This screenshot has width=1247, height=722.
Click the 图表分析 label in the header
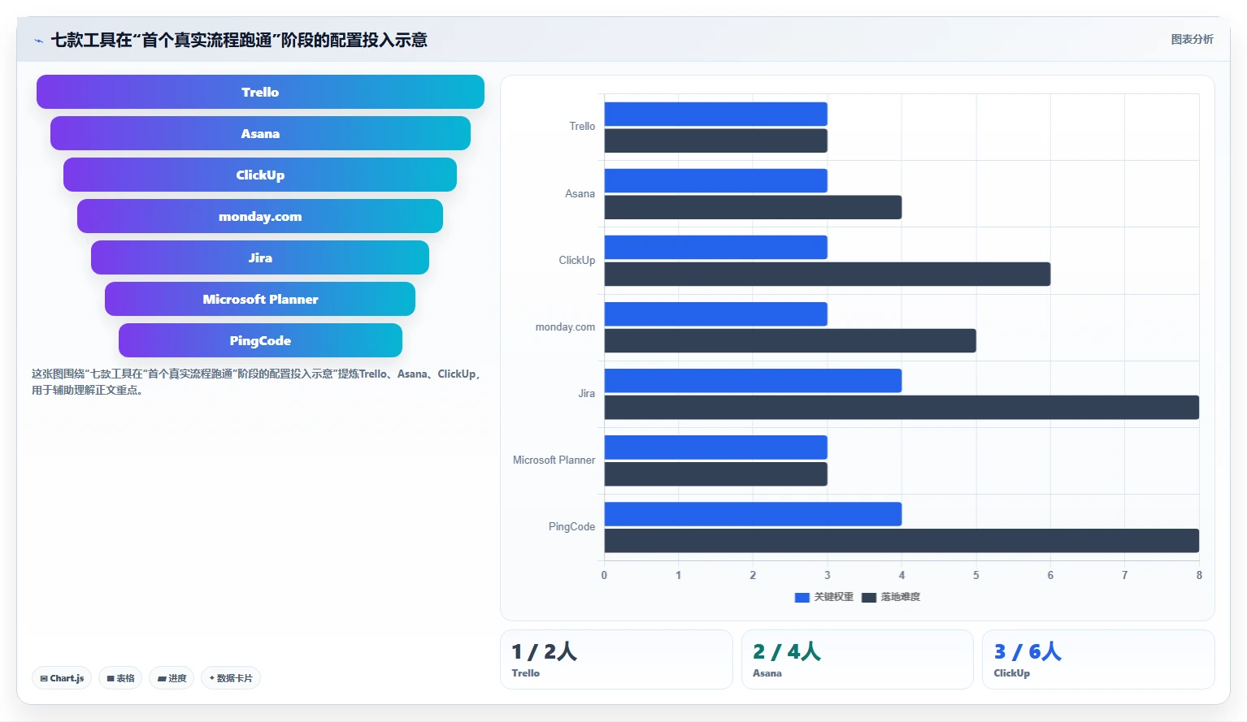[x=1192, y=39]
